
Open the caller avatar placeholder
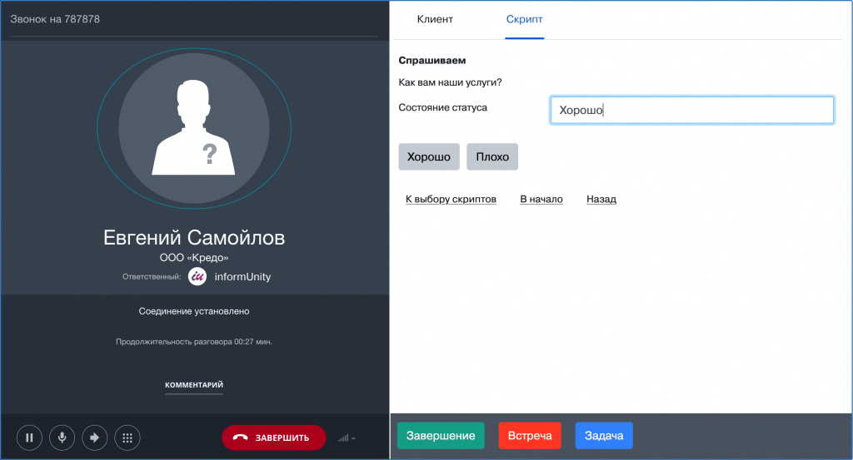tap(193, 128)
